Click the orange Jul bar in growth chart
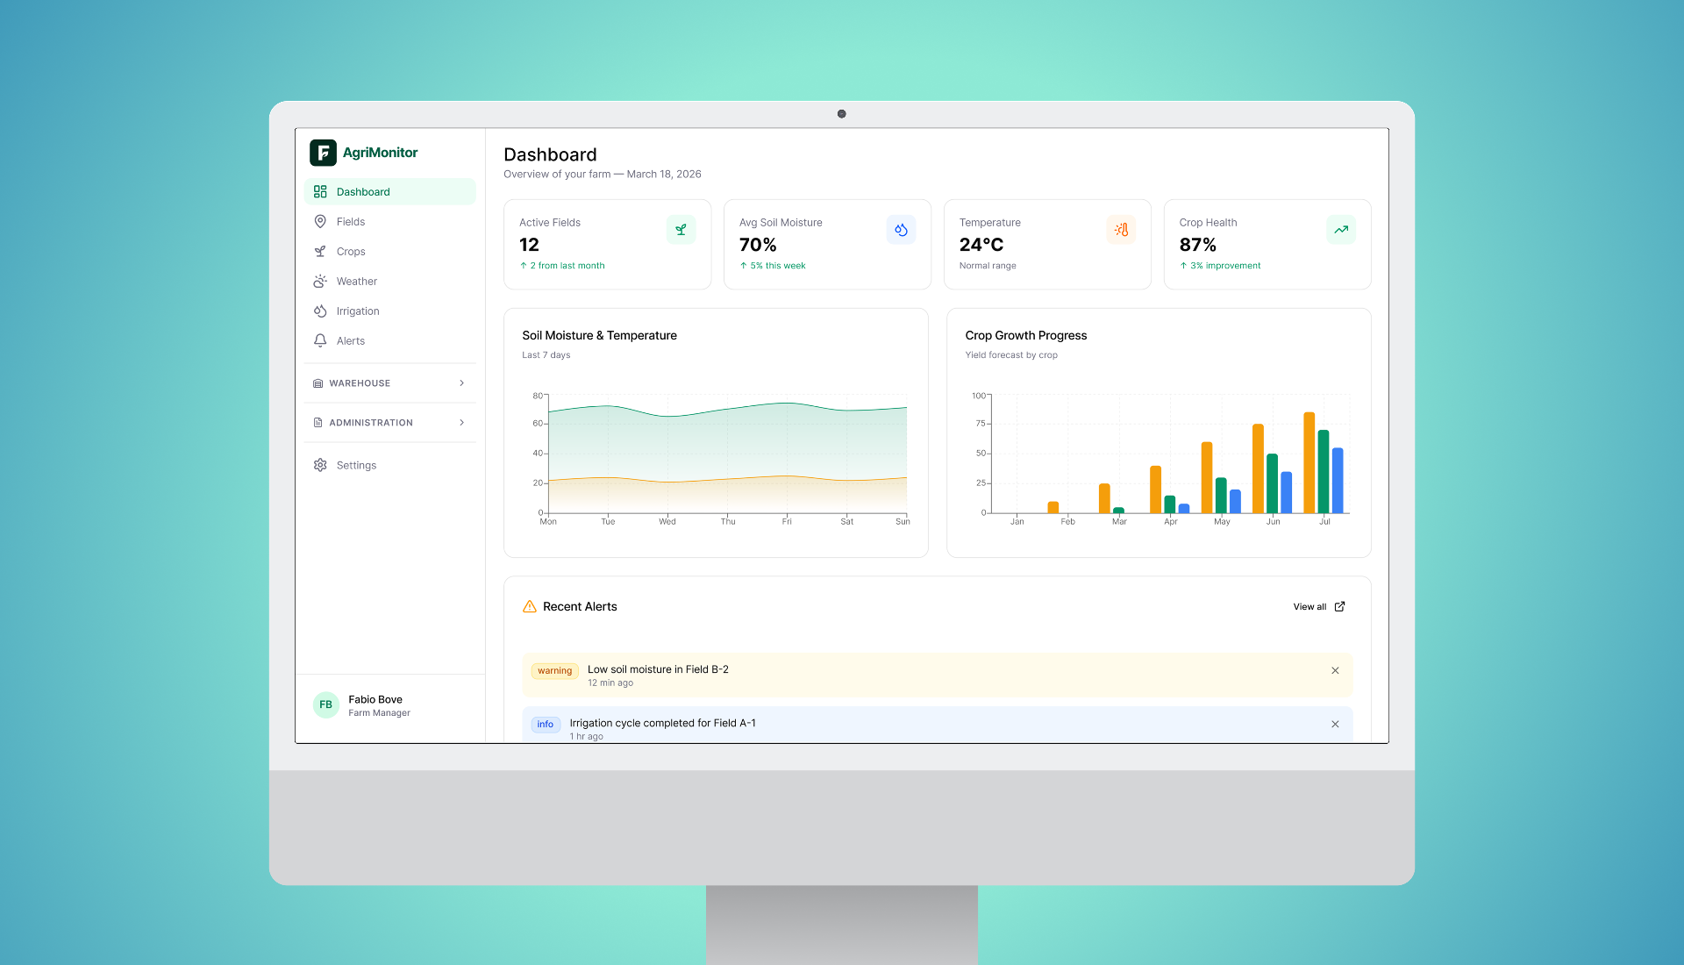1684x965 pixels. [x=1309, y=463]
